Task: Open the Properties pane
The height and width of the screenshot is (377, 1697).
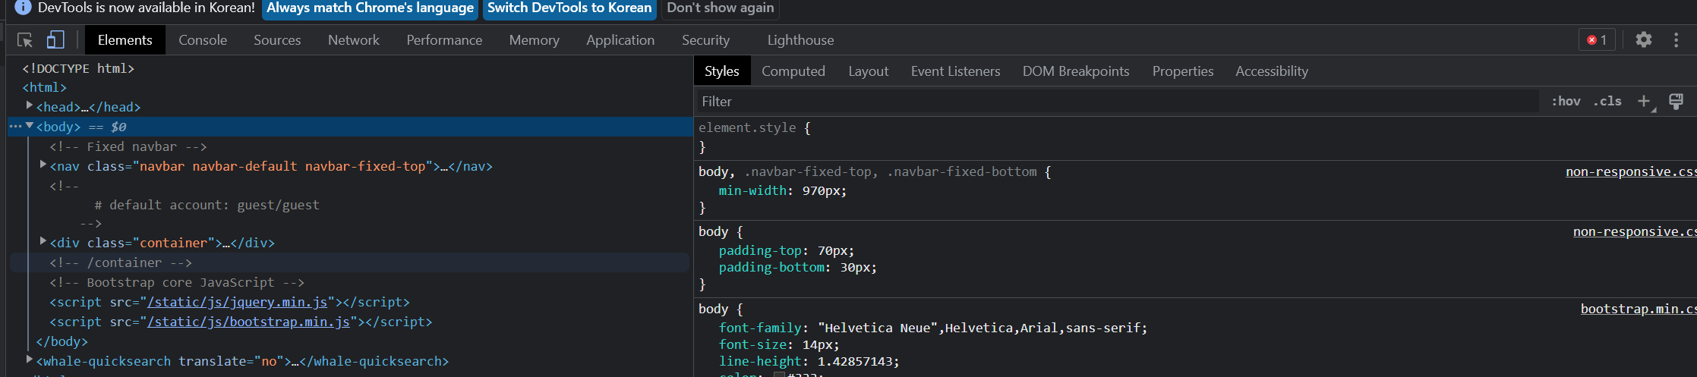Action: pyautogui.click(x=1183, y=71)
